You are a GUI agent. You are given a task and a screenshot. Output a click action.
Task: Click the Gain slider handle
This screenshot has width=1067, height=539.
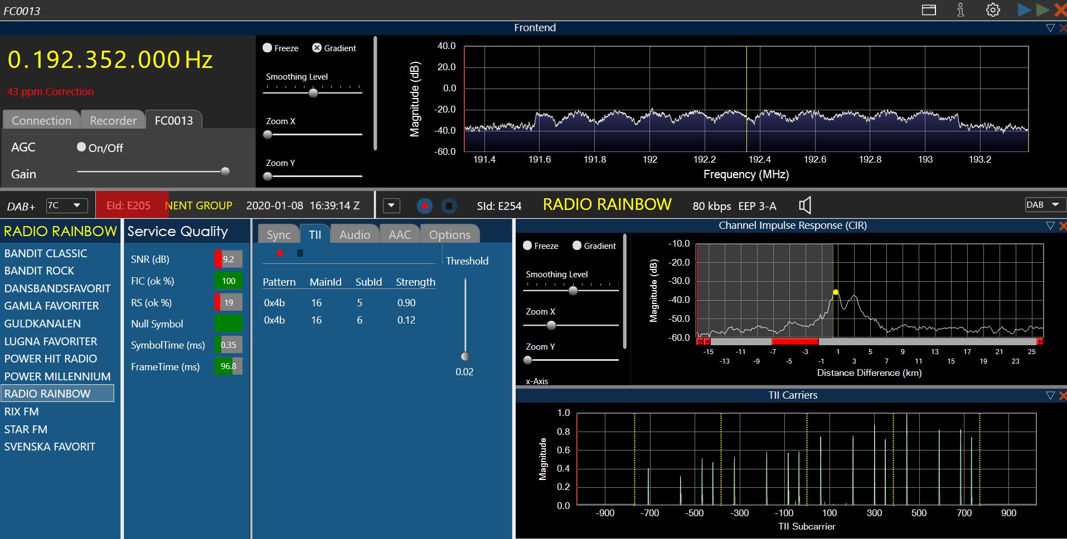pos(225,171)
